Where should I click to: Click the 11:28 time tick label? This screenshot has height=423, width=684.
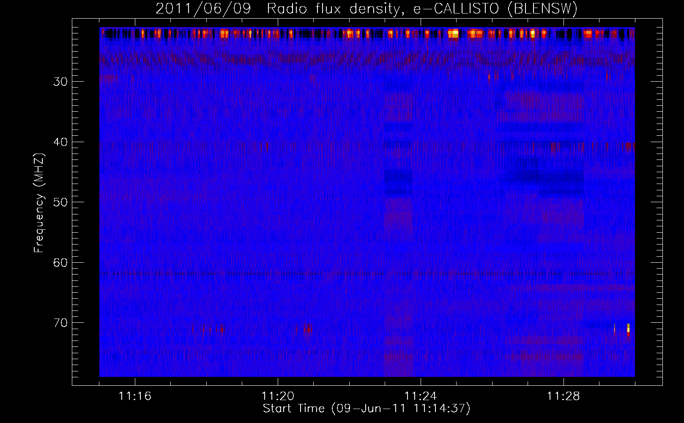point(564,396)
